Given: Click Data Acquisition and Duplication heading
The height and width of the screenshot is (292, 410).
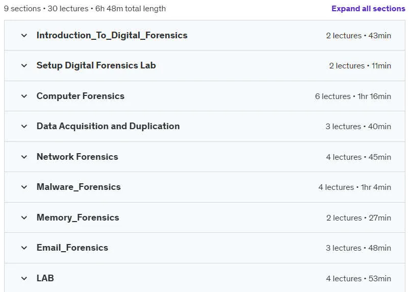Looking at the screenshot, I should [x=108, y=126].
